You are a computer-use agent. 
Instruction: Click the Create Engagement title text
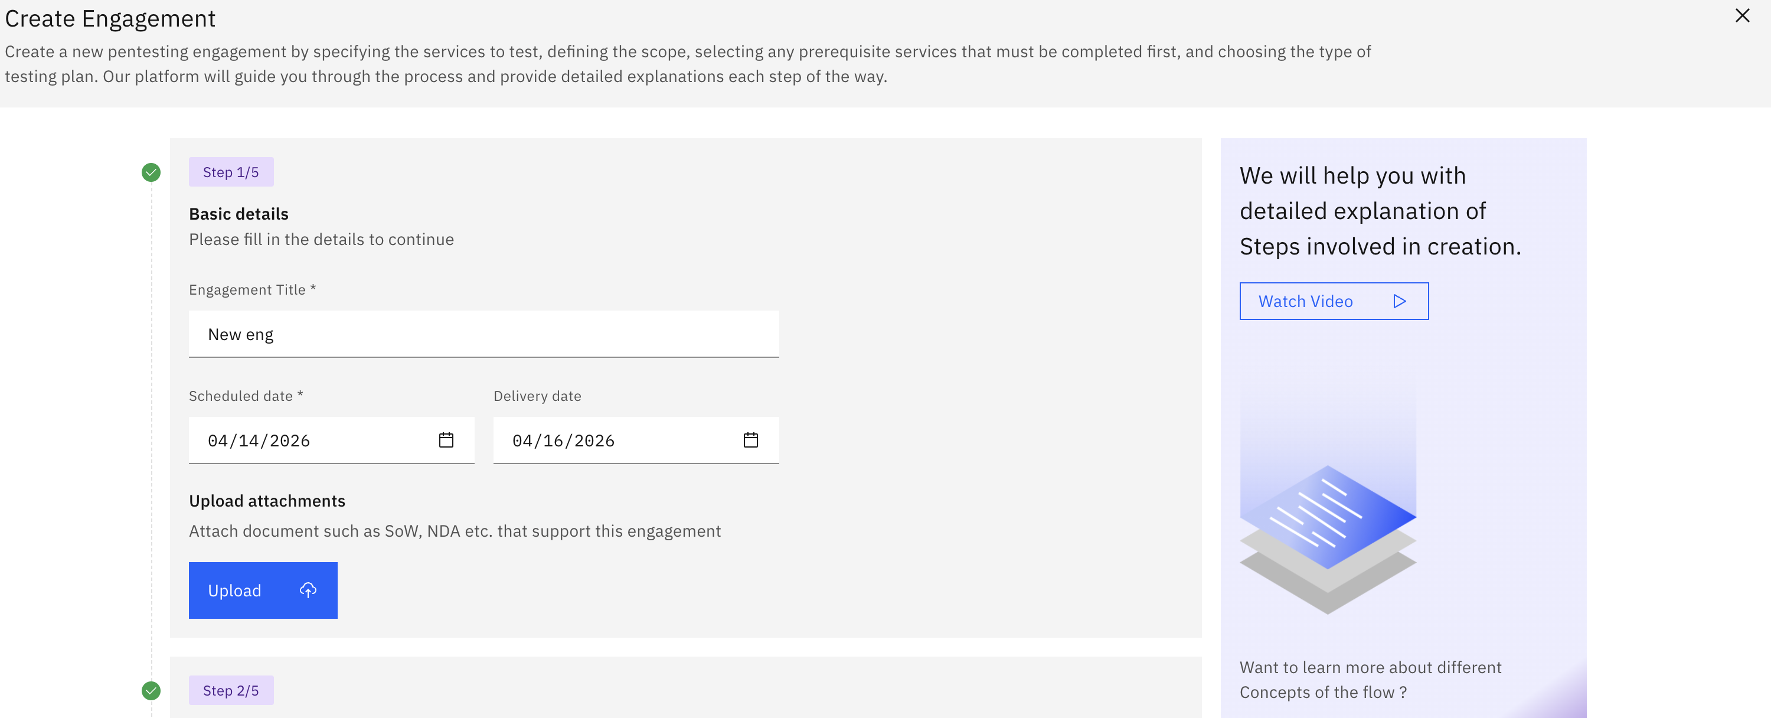click(110, 18)
